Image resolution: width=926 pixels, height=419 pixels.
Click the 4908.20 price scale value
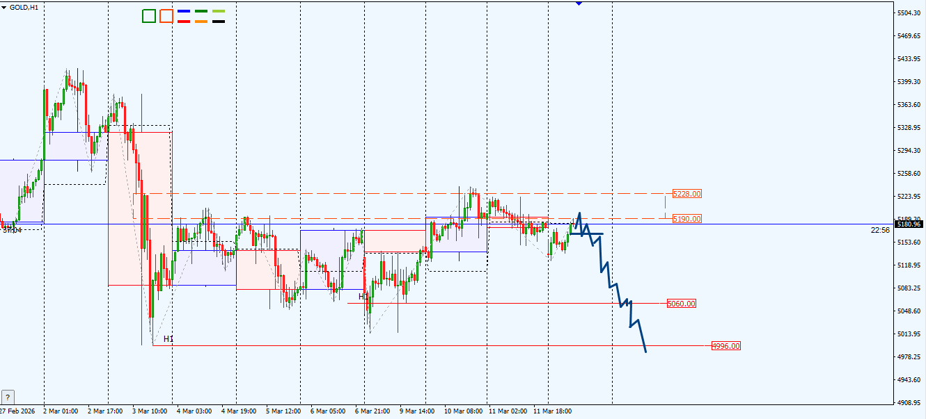point(910,403)
